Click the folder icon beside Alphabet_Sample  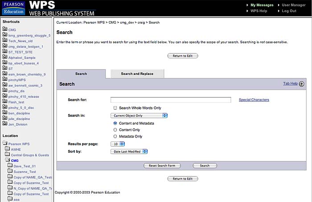click(x=5, y=57)
